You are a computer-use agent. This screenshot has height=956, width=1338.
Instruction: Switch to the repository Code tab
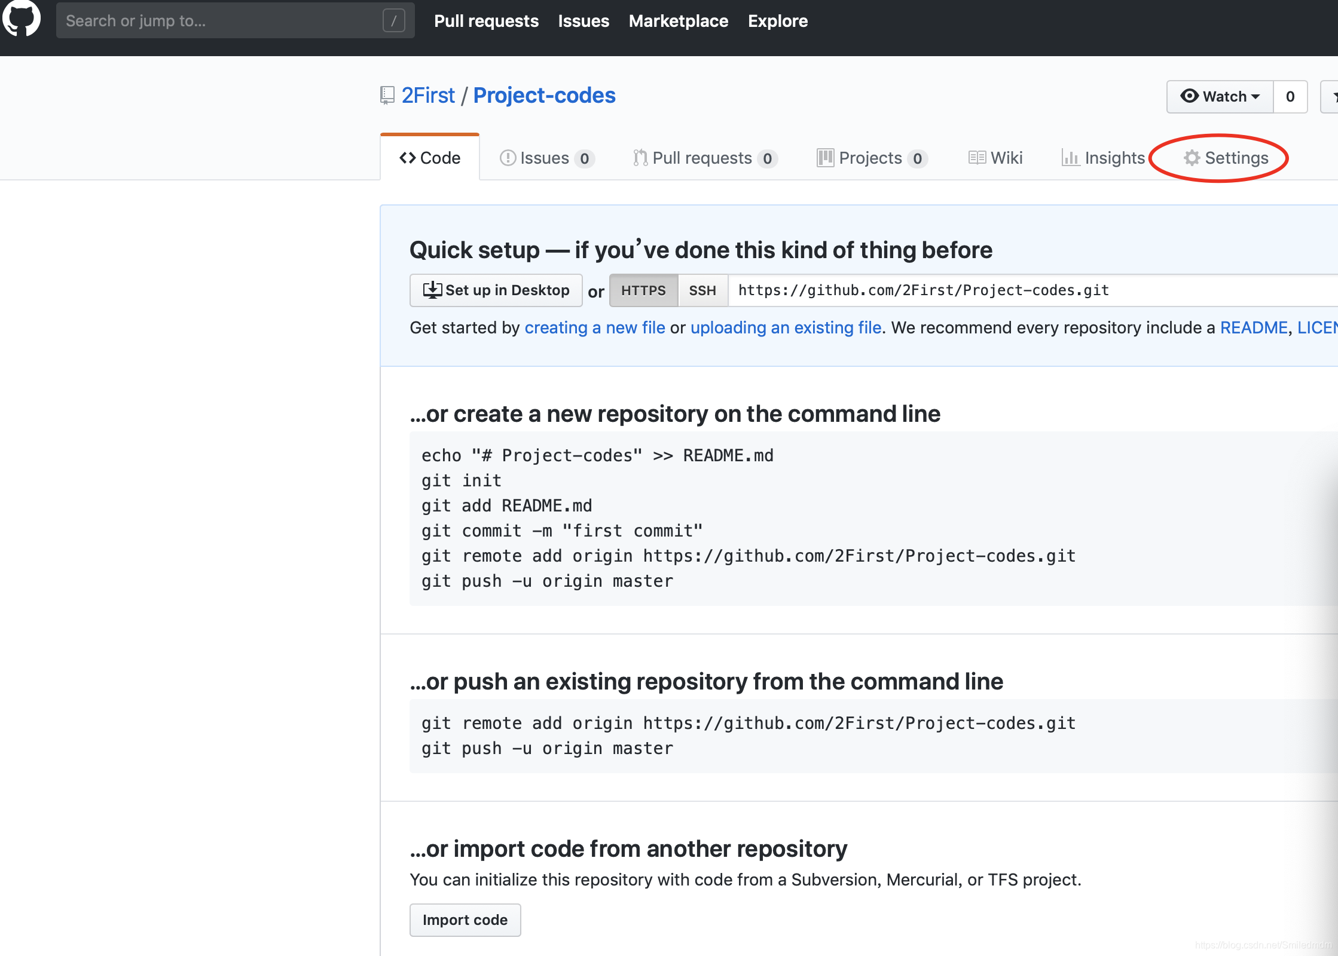coord(430,158)
